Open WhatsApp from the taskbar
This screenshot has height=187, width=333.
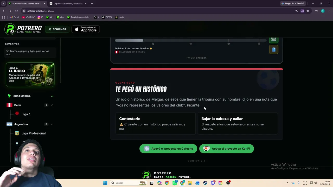(x=175, y=183)
